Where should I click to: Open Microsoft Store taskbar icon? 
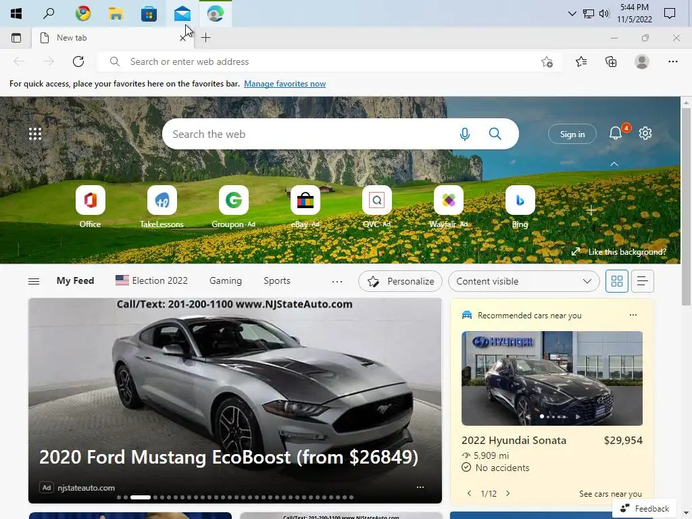click(149, 14)
